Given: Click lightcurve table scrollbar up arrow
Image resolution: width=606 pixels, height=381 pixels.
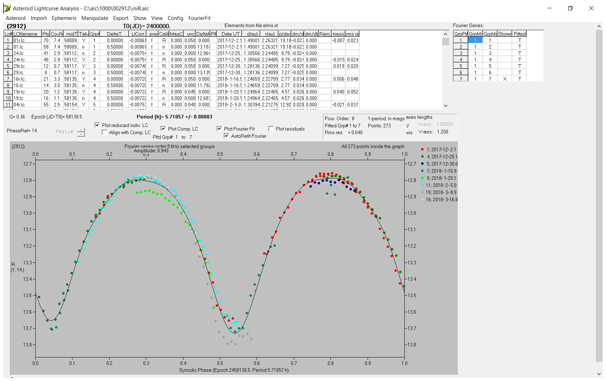Looking at the screenshot, I should pos(445,34).
